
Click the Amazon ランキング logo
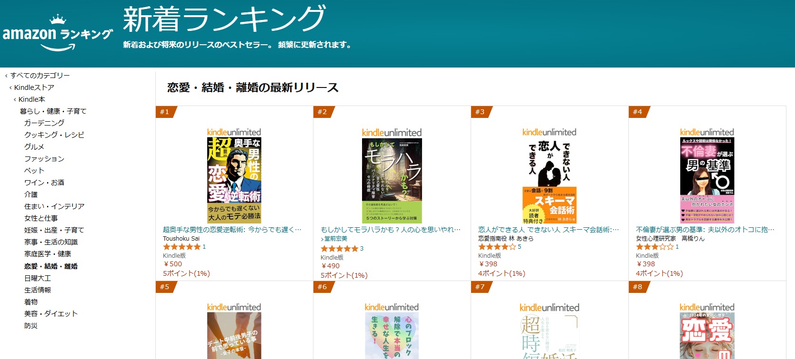[x=58, y=33]
